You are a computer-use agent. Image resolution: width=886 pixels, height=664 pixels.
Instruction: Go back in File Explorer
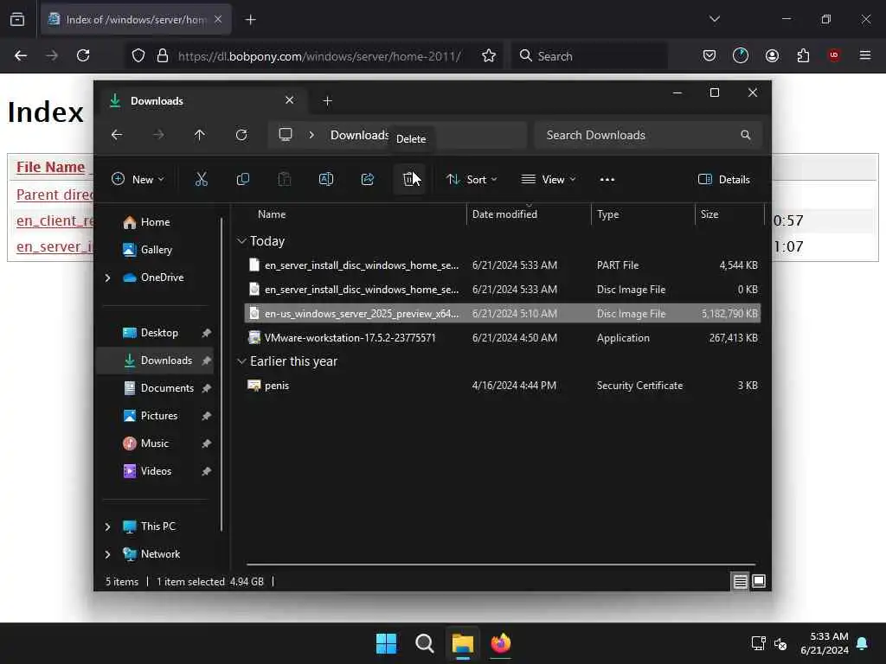(x=117, y=135)
